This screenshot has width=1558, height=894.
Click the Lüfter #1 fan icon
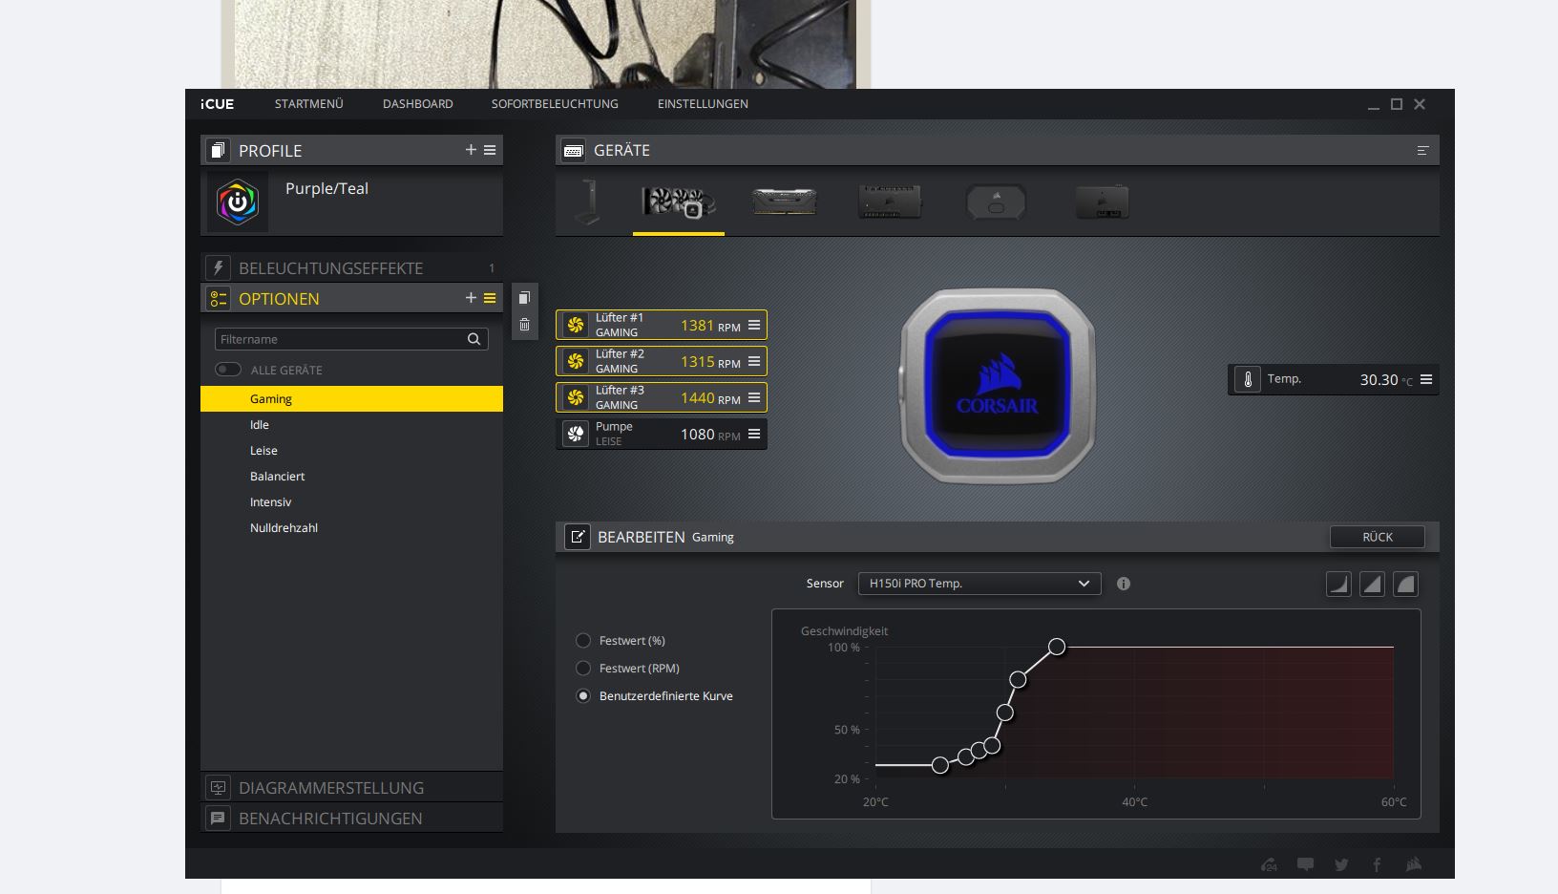[576, 325]
